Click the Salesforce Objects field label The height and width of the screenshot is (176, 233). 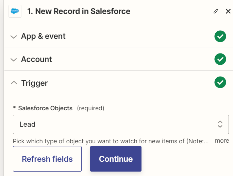point(45,108)
